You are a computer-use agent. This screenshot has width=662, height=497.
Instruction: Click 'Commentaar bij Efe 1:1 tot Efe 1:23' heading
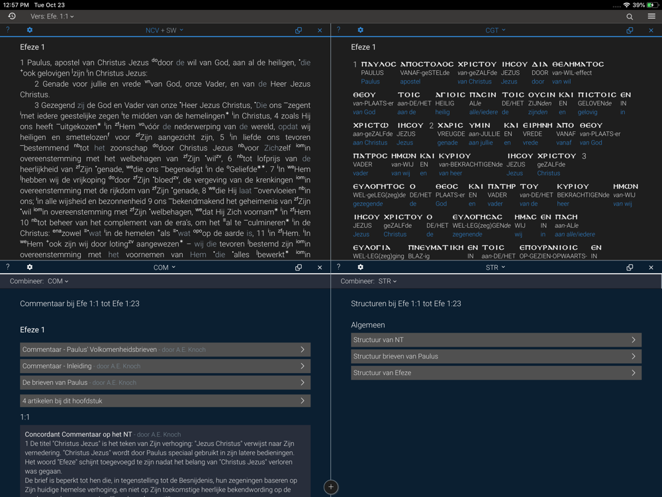point(79,304)
